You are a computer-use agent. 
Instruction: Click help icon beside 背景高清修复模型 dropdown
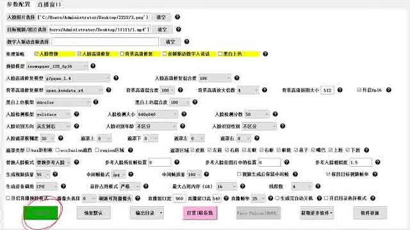coord(108,90)
